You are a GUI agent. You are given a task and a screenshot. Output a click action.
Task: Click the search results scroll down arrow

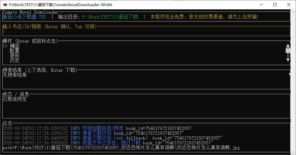pyautogui.click(x=290, y=75)
